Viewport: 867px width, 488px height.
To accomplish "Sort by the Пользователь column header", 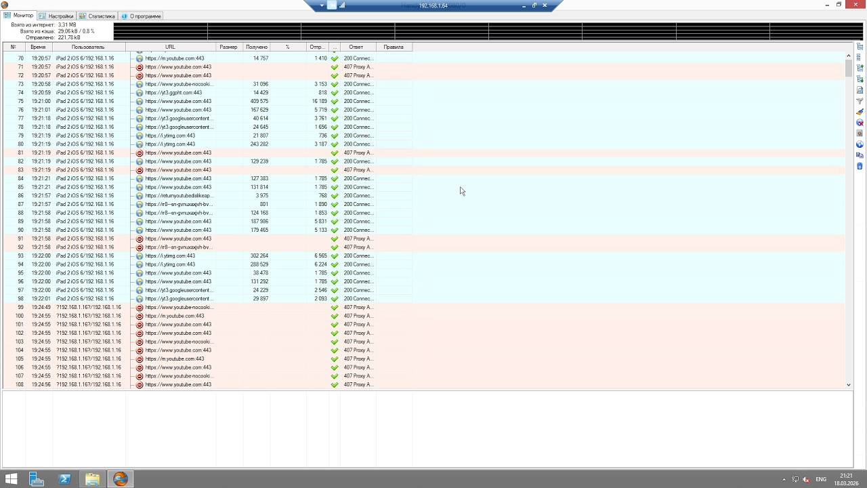I will click(x=88, y=47).
